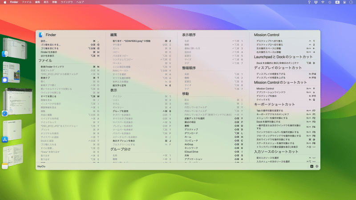The height and width of the screenshot is (200, 356).
Task: Click the Notes app icon in Stage Manager
Action: coord(5,166)
